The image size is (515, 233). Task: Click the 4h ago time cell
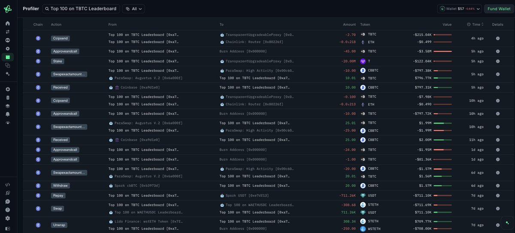click(478, 38)
